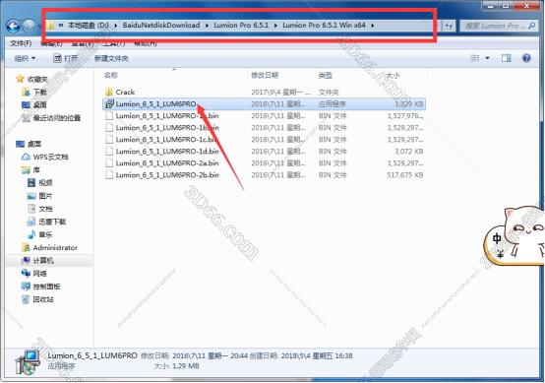This screenshot has width=545, height=383.
Task: Sort by 名称 column header
Action: coord(111,75)
